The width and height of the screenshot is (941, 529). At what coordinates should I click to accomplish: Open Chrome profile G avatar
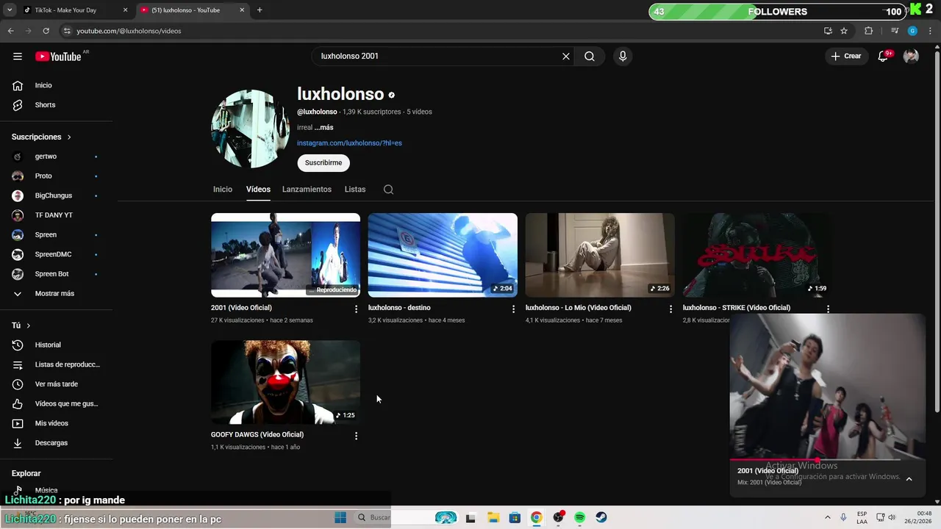click(x=912, y=31)
